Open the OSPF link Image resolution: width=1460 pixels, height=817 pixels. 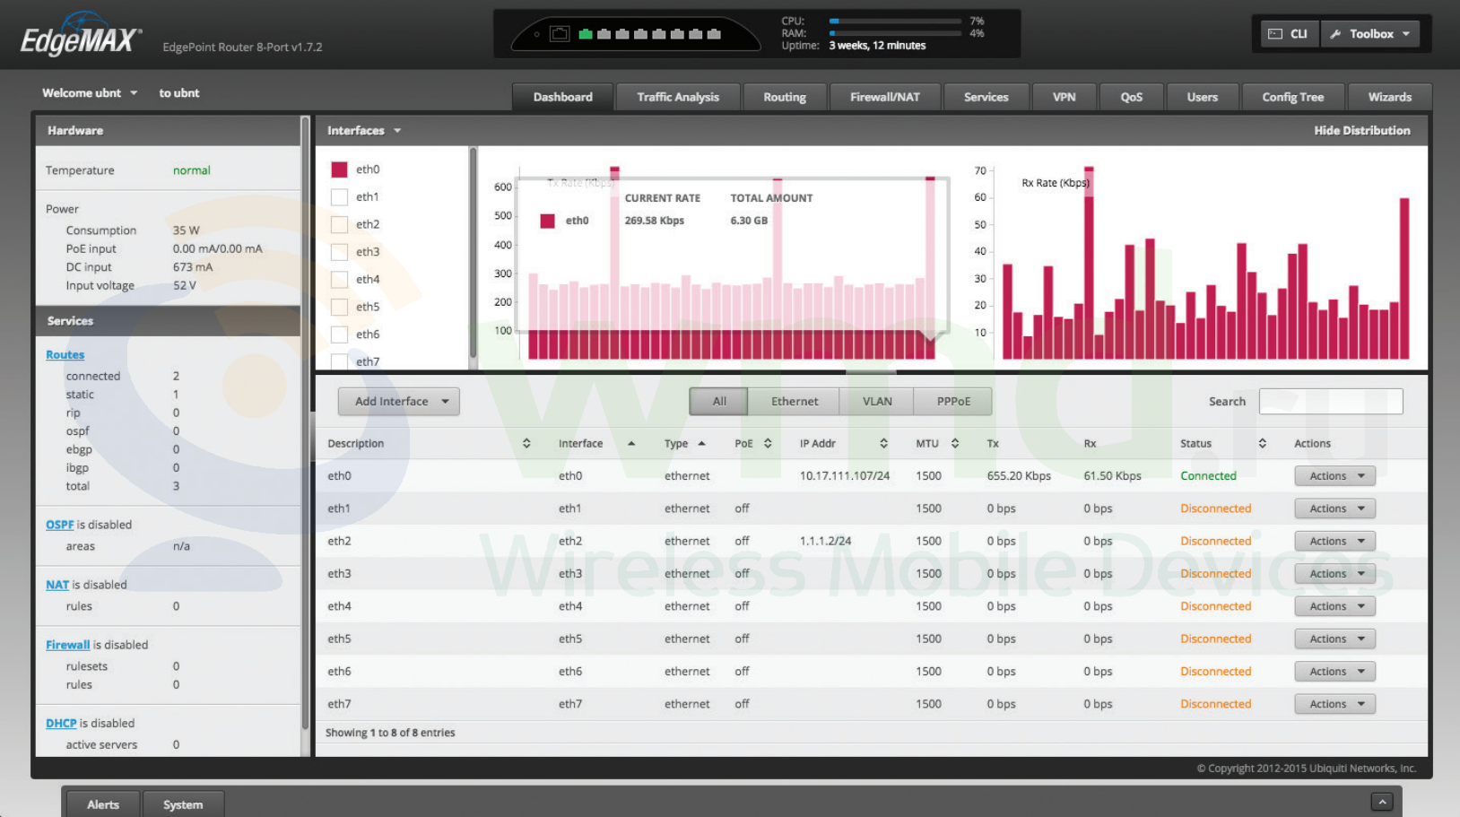coord(60,525)
